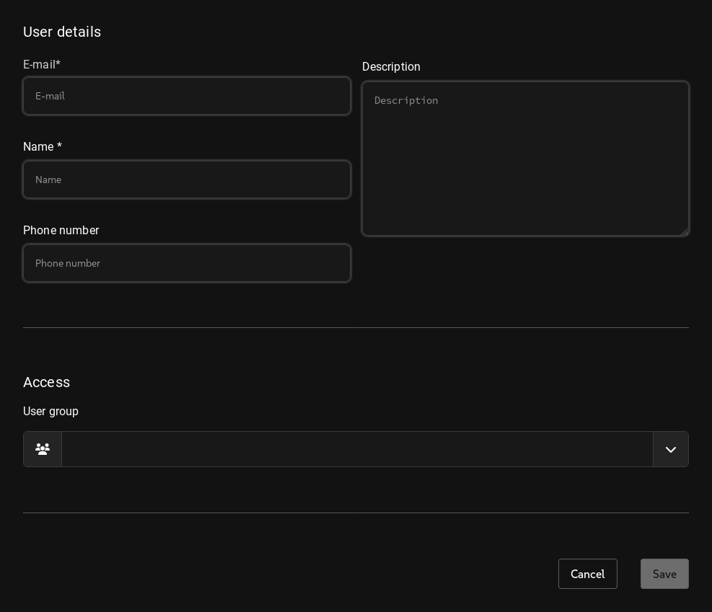
Task: Click the Description label text
Action: click(x=391, y=67)
